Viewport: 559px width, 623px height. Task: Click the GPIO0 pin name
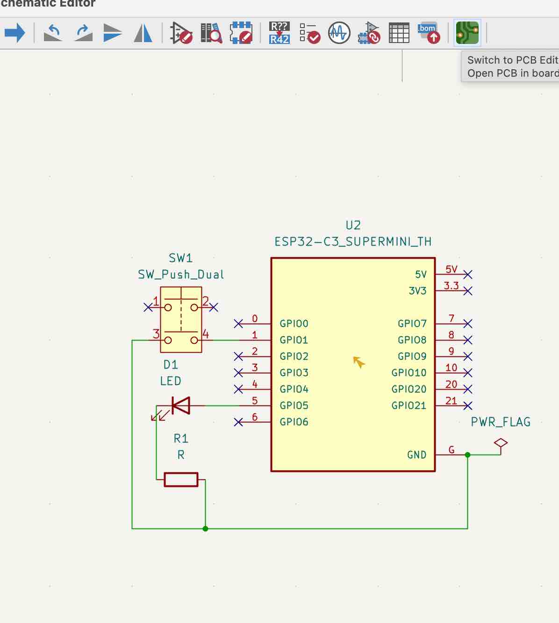point(294,324)
